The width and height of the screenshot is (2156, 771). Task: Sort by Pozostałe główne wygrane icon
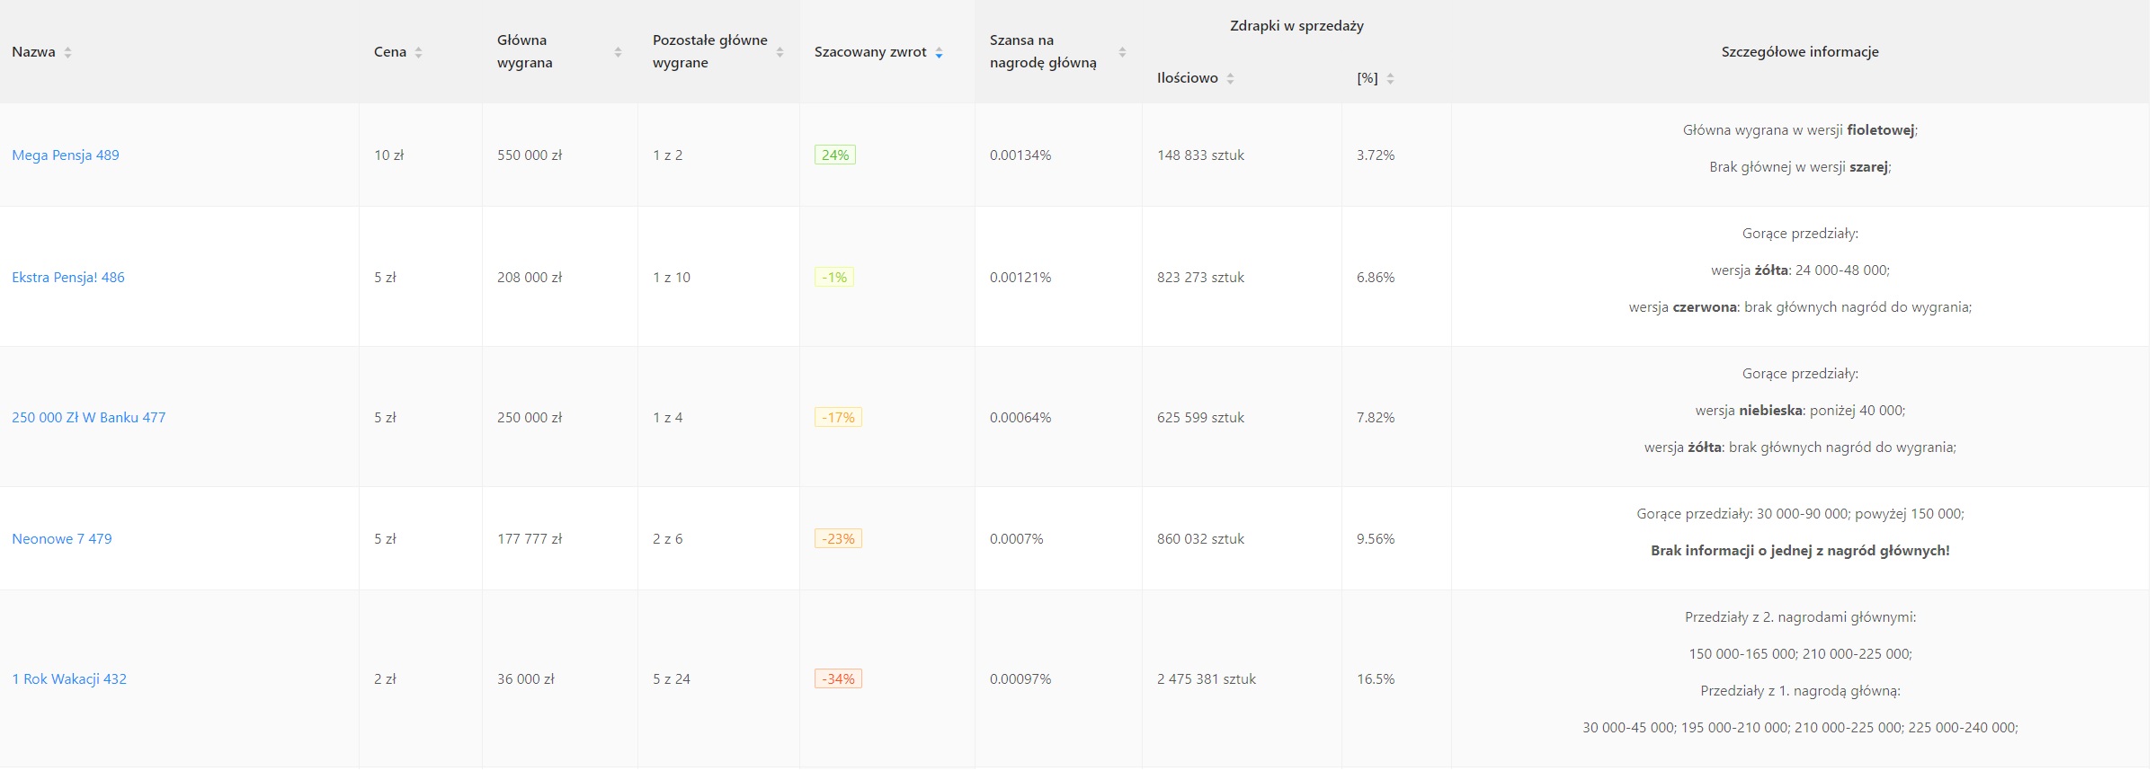click(780, 53)
